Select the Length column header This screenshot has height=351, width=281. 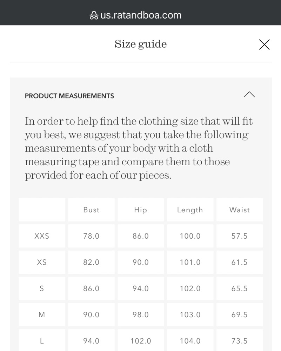click(x=190, y=210)
